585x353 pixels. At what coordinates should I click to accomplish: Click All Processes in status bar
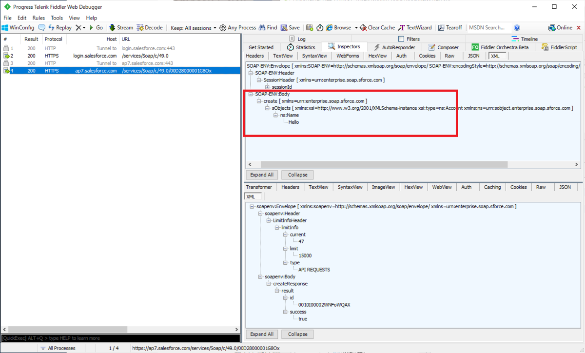pos(58,348)
